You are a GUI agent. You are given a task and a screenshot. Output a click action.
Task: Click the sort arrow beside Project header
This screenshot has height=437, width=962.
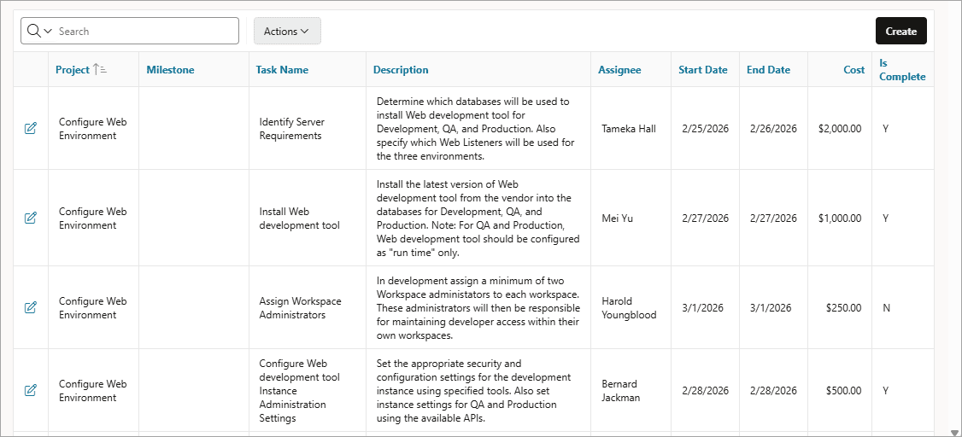point(100,70)
